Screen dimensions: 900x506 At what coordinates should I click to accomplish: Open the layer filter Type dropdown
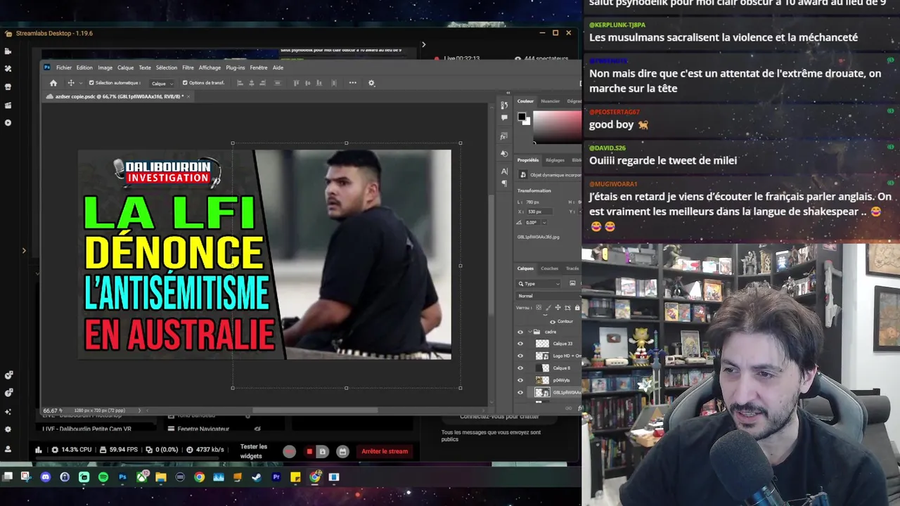coord(539,283)
